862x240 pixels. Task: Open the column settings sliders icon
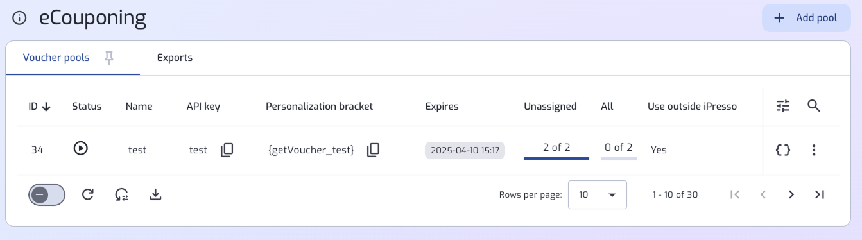point(783,107)
